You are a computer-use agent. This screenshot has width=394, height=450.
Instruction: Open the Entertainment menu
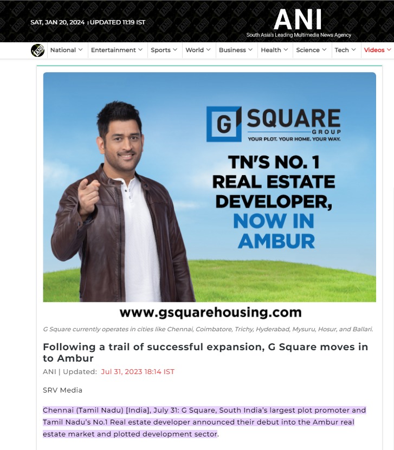coord(117,50)
